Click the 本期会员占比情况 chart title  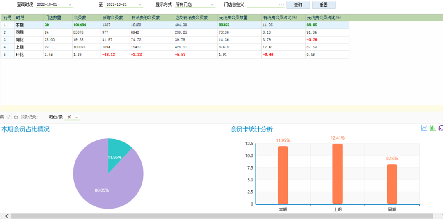click(x=25, y=130)
